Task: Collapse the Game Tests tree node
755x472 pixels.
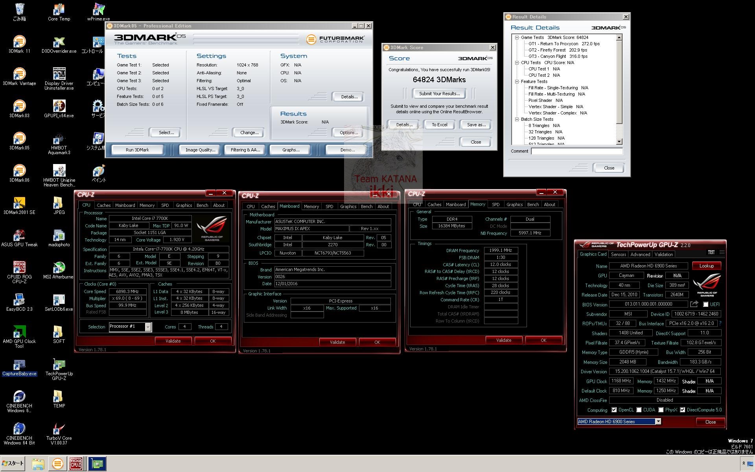Action: point(517,37)
